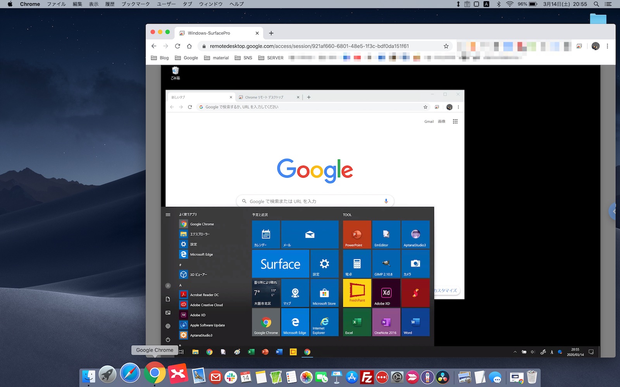
Task: Reload the Mac Chrome page
Action: click(x=177, y=46)
